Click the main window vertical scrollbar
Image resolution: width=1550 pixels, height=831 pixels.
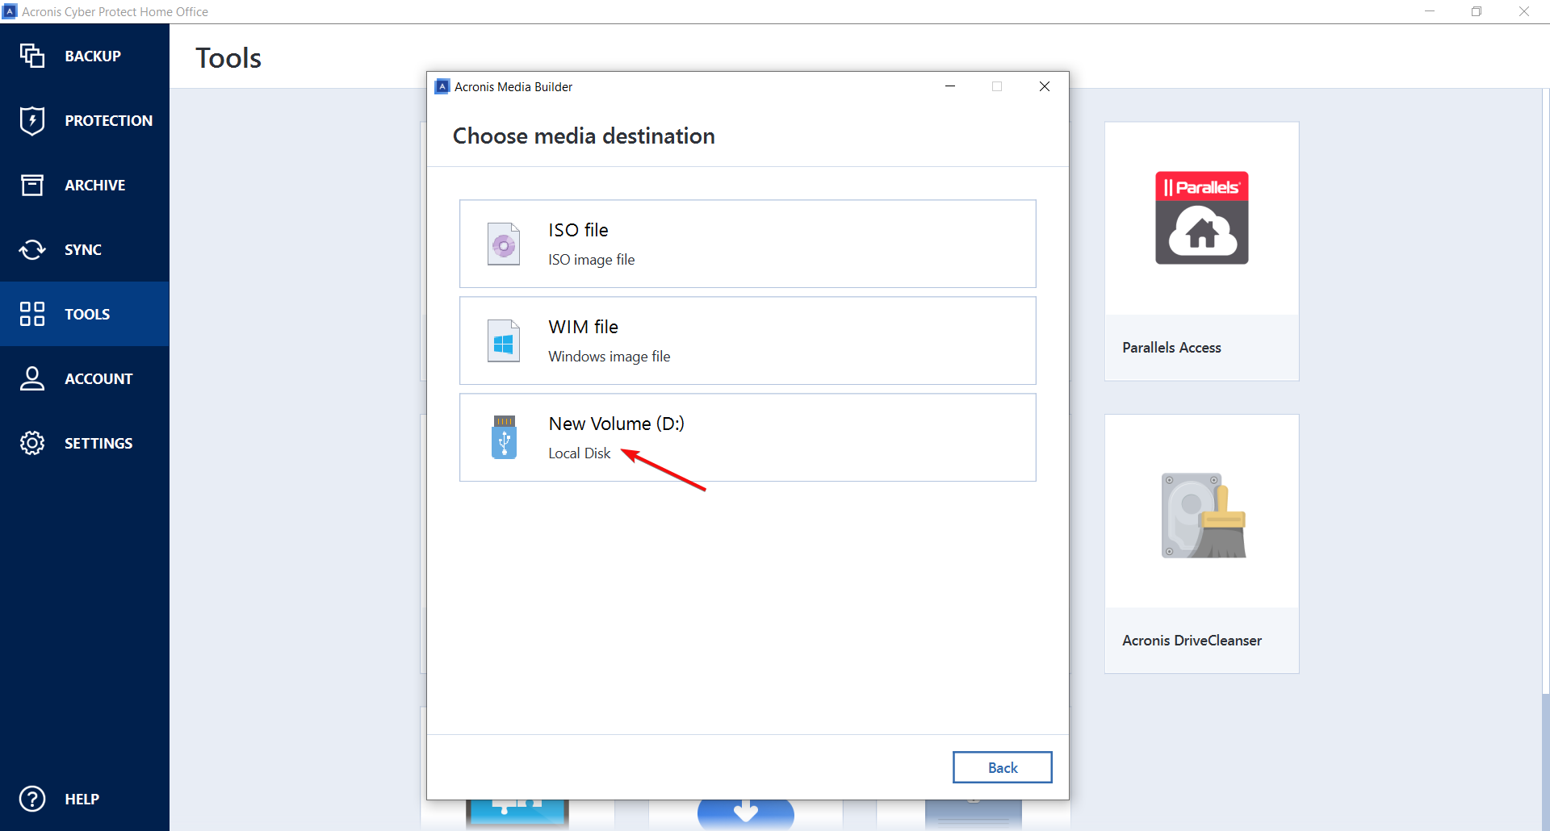pos(1545,460)
